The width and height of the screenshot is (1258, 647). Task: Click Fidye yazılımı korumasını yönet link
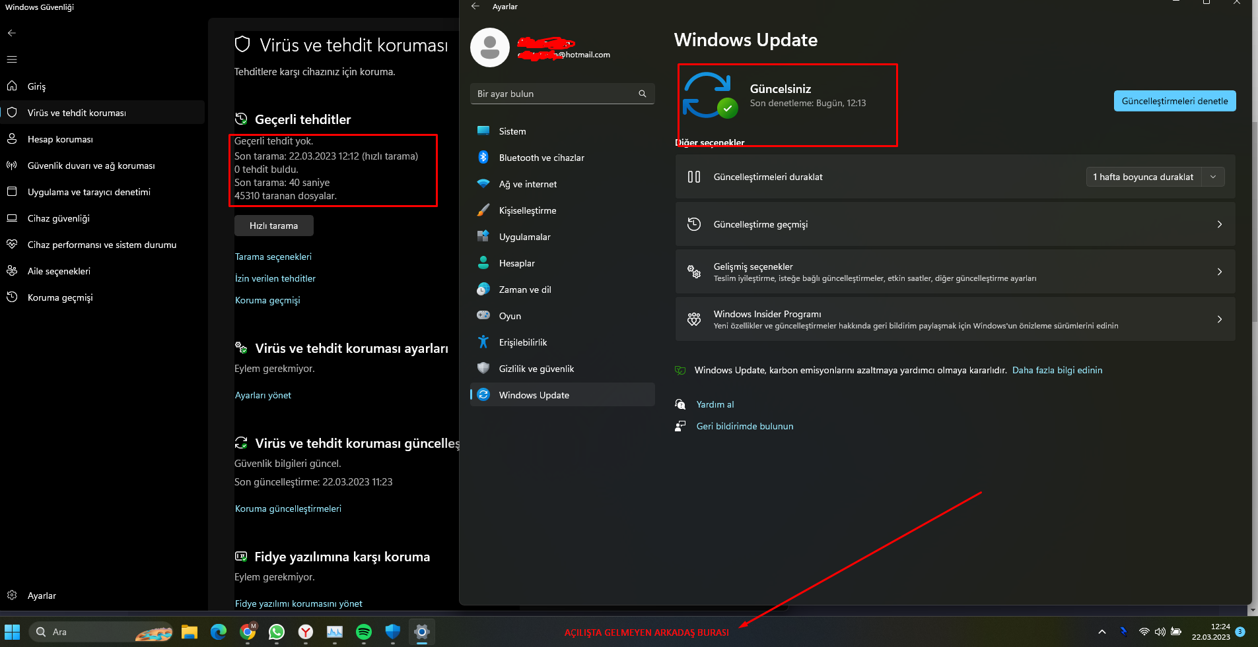[298, 603]
